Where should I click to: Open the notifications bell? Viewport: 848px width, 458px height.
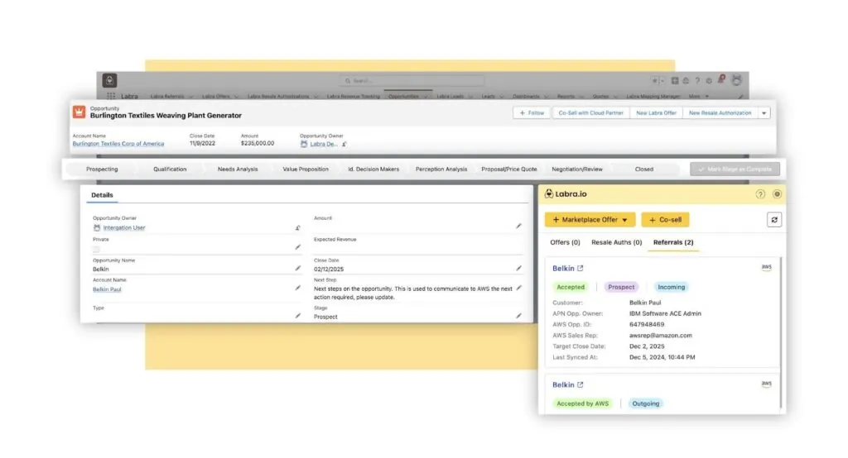click(721, 80)
